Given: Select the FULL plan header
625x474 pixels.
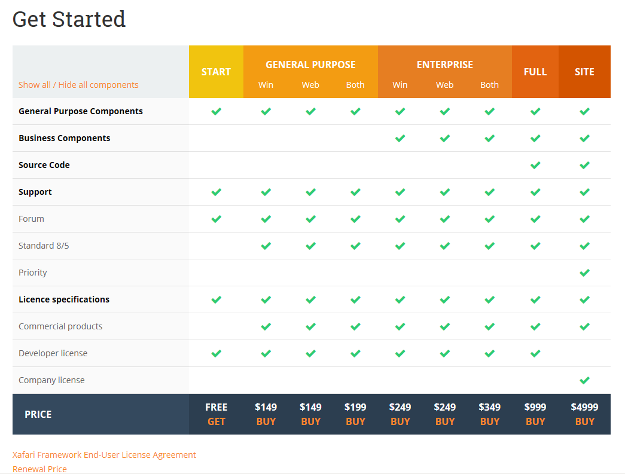Looking at the screenshot, I should [535, 72].
